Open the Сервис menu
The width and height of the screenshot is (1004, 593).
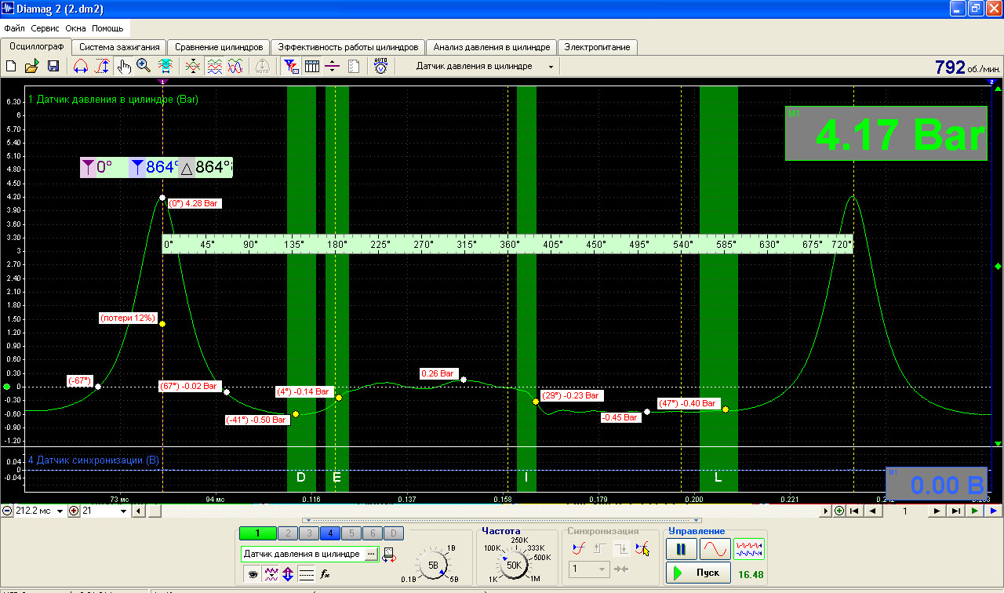coord(45,28)
